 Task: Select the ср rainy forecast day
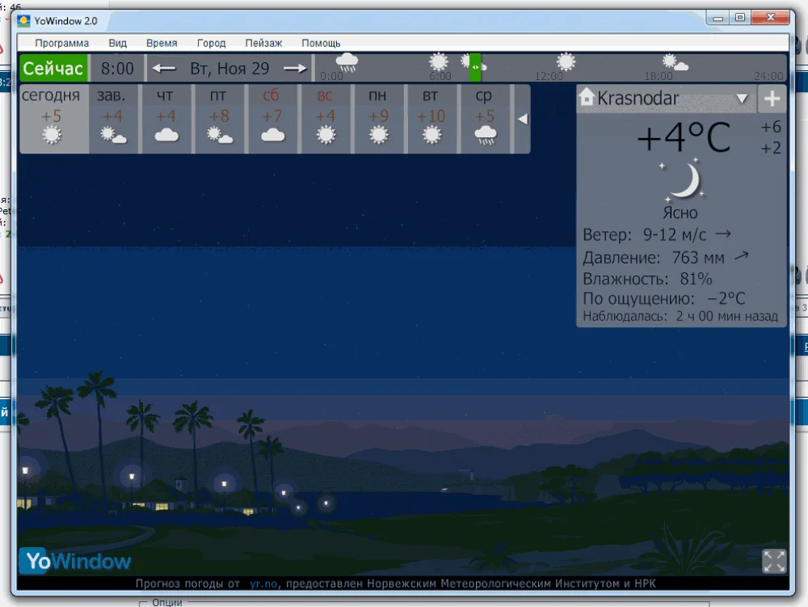click(485, 118)
